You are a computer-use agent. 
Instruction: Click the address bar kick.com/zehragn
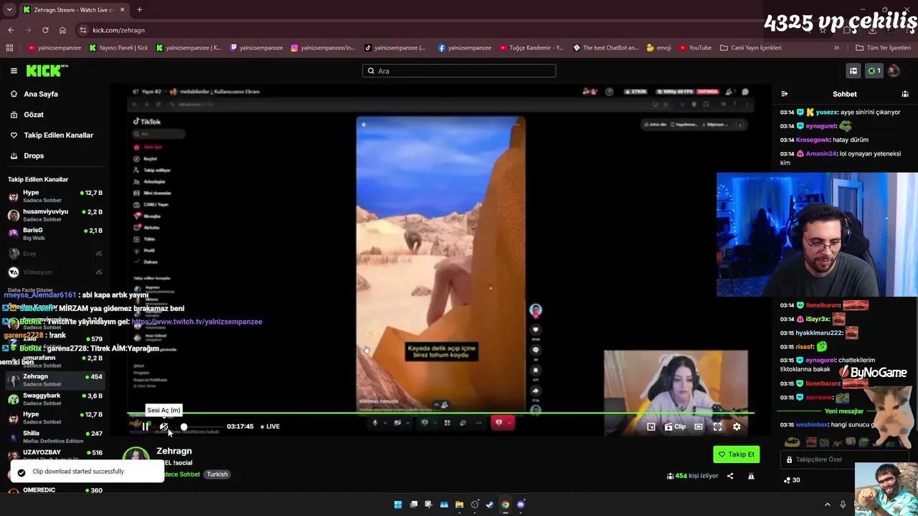118,30
